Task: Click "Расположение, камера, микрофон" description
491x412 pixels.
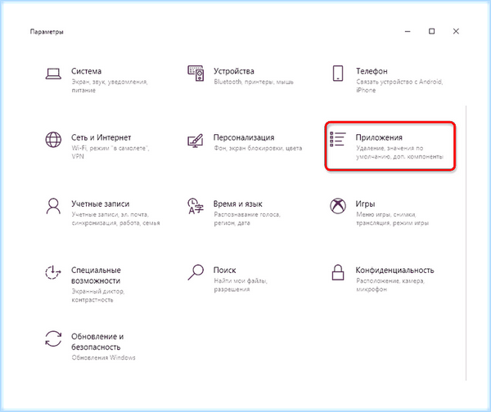Action: [390, 285]
